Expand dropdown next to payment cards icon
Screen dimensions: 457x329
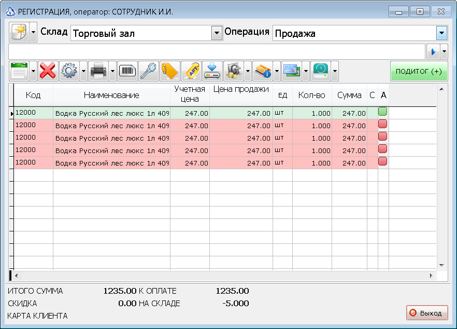[306, 71]
